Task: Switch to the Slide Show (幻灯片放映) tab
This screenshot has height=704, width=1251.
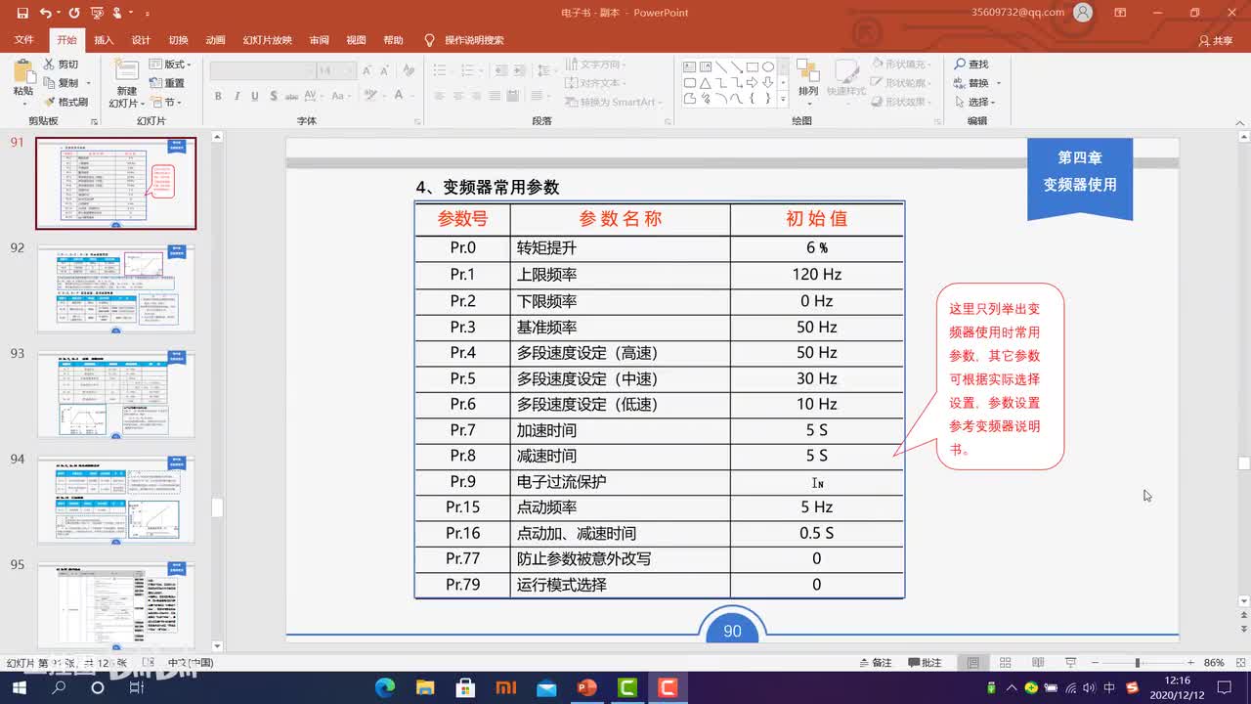Action: click(x=267, y=40)
